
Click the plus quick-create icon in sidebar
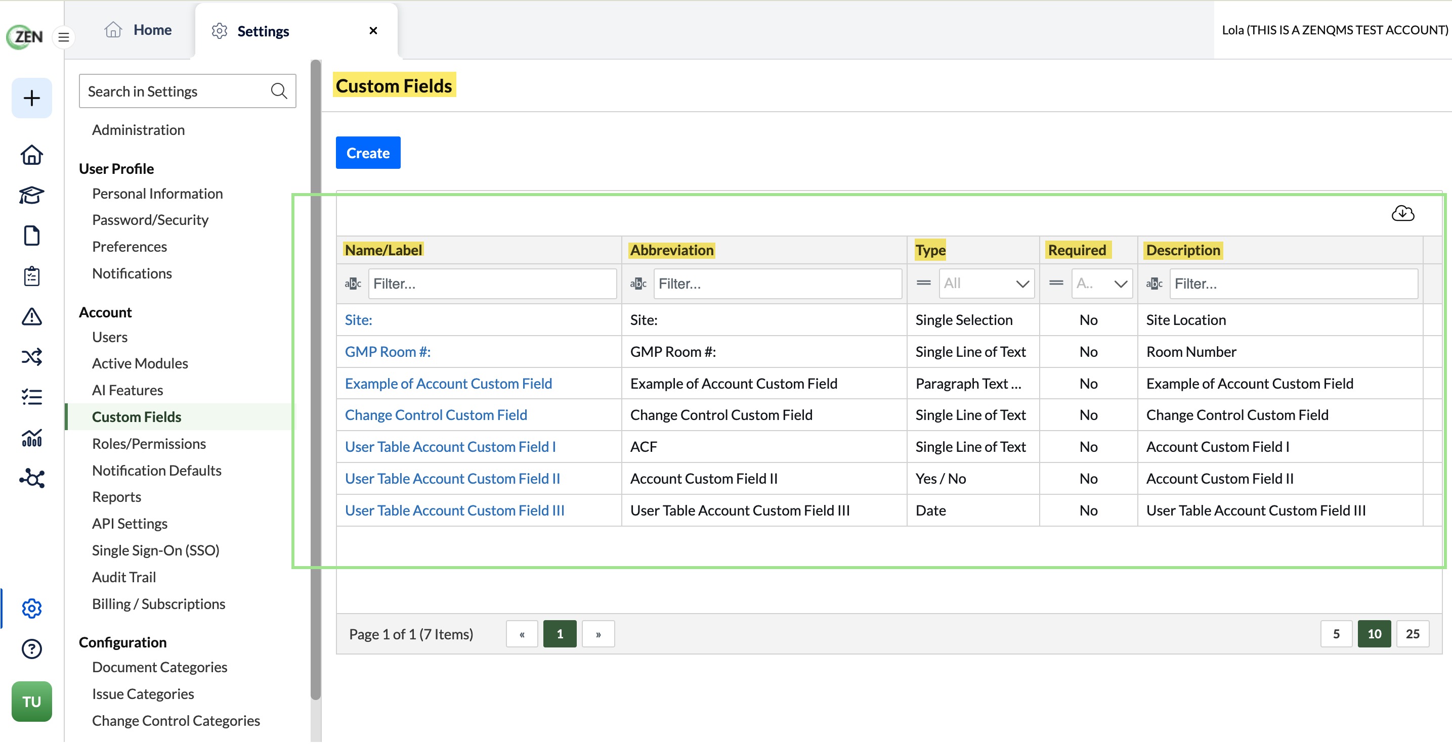tap(31, 98)
